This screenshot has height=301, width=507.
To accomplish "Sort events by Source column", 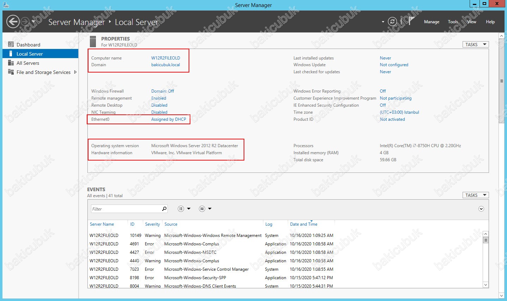I will click(171, 224).
